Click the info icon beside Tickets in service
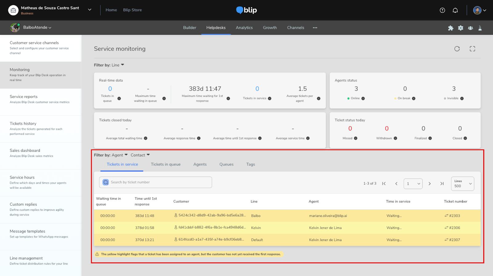Screen dimensions: 493x276 (270, 98)
